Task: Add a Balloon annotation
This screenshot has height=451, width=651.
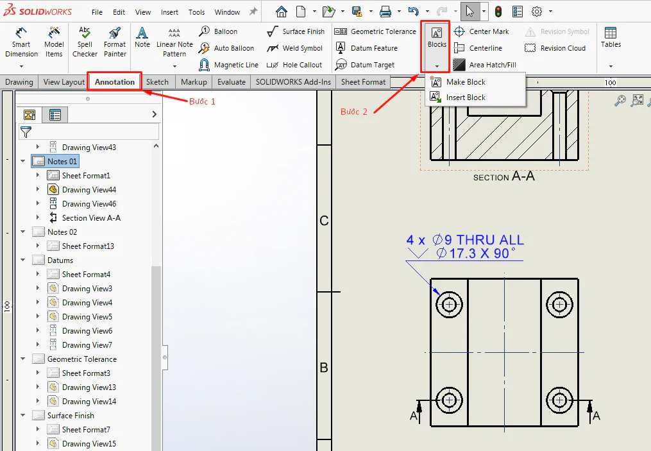Action: click(218, 31)
